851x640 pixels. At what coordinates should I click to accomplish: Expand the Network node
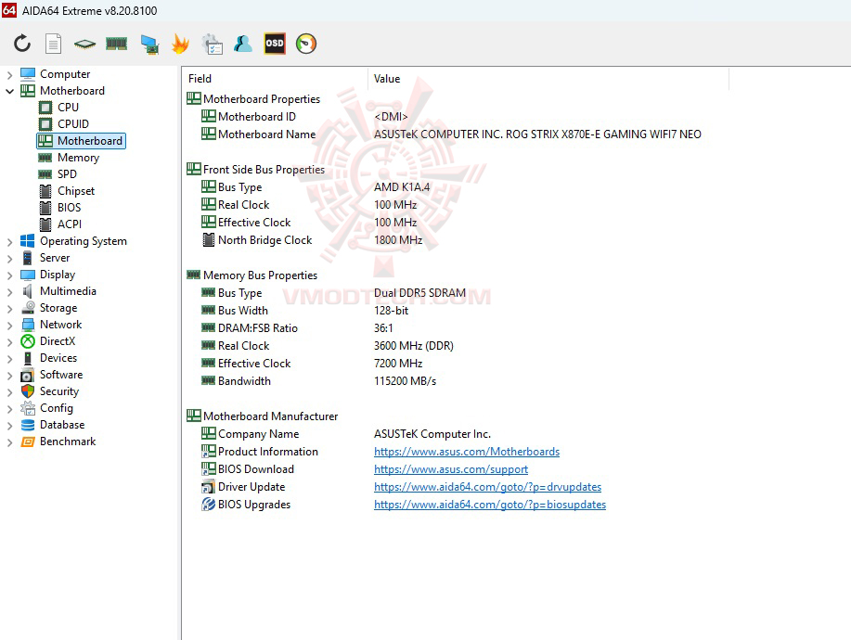coord(9,325)
